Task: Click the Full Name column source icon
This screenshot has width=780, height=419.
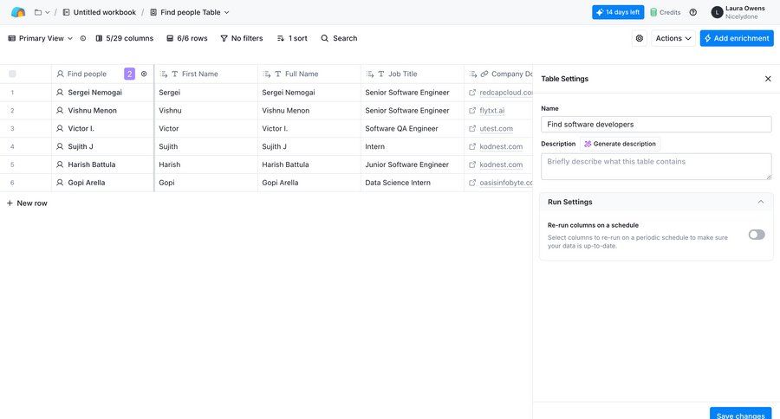Action: click(267, 74)
